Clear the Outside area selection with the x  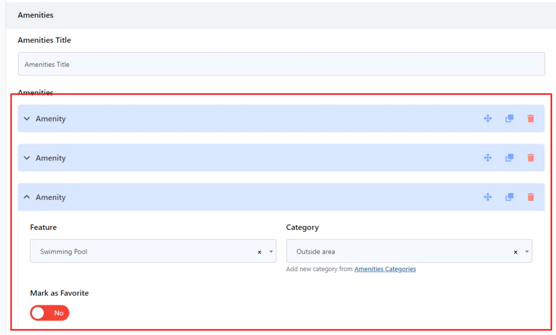tap(516, 252)
